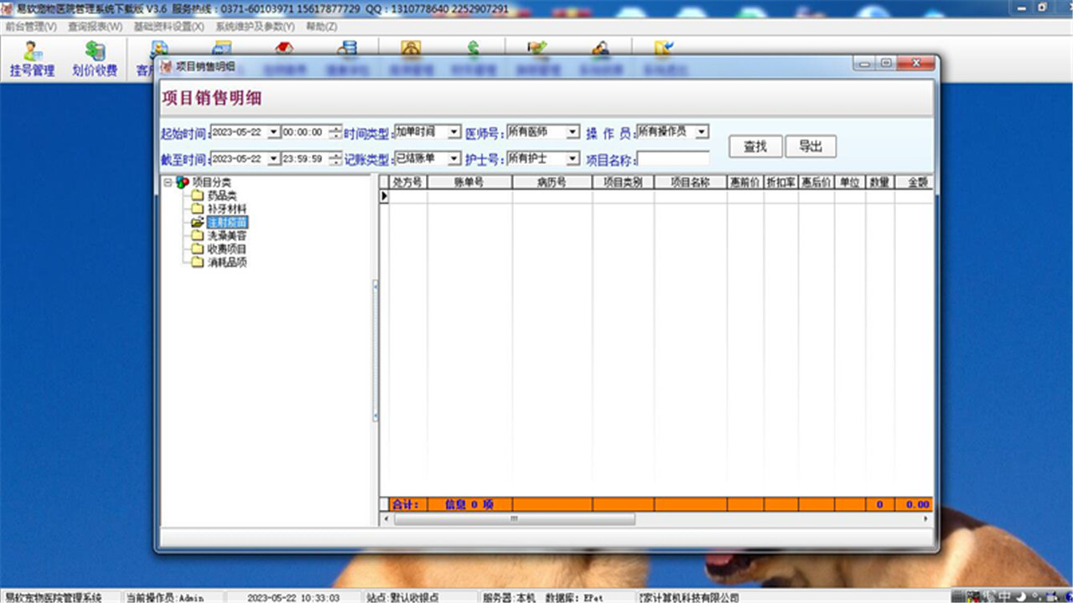Open the 查询报表 menu

pyautogui.click(x=95, y=26)
